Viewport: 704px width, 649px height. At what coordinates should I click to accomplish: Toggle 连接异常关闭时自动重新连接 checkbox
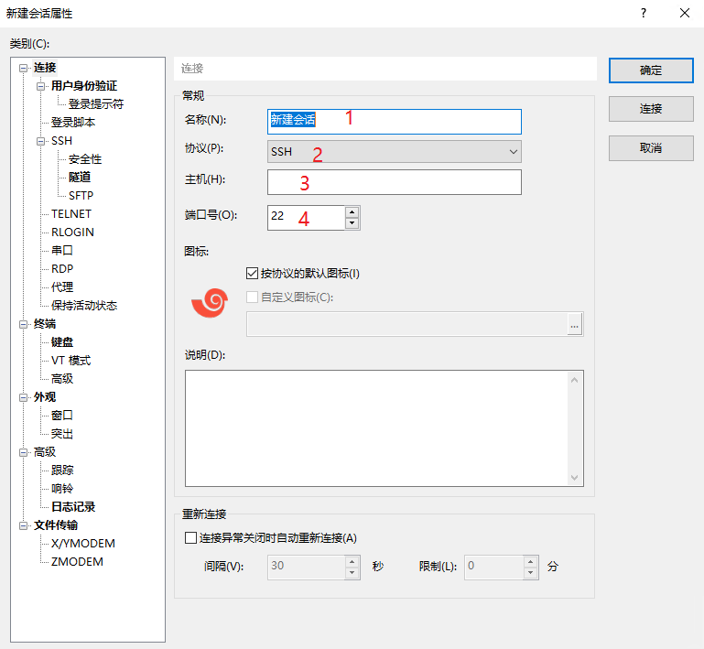[190, 538]
